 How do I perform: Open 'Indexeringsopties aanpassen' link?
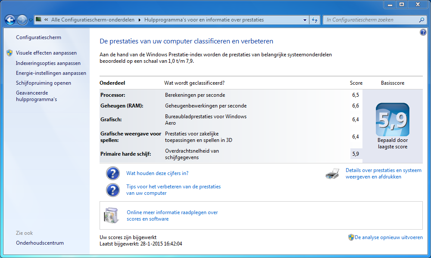48,63
